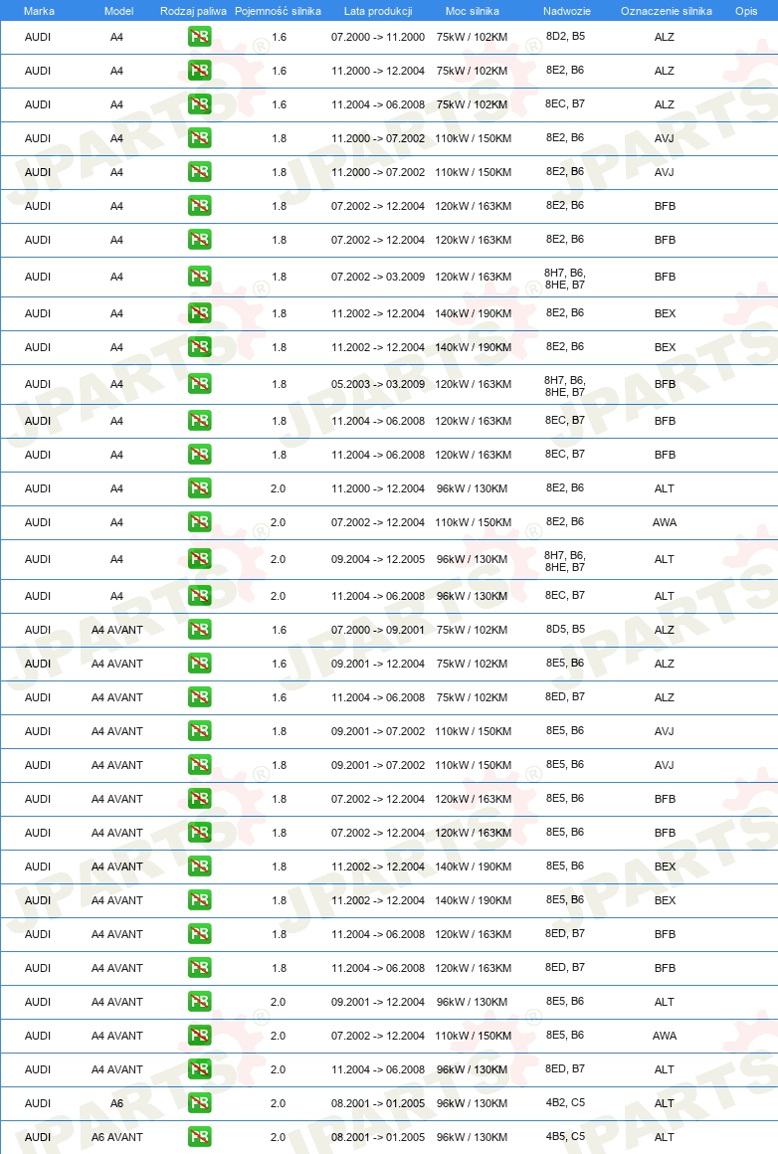Click the body code 4B5, C5
The width and height of the screenshot is (778, 1154).
[x=565, y=1136]
